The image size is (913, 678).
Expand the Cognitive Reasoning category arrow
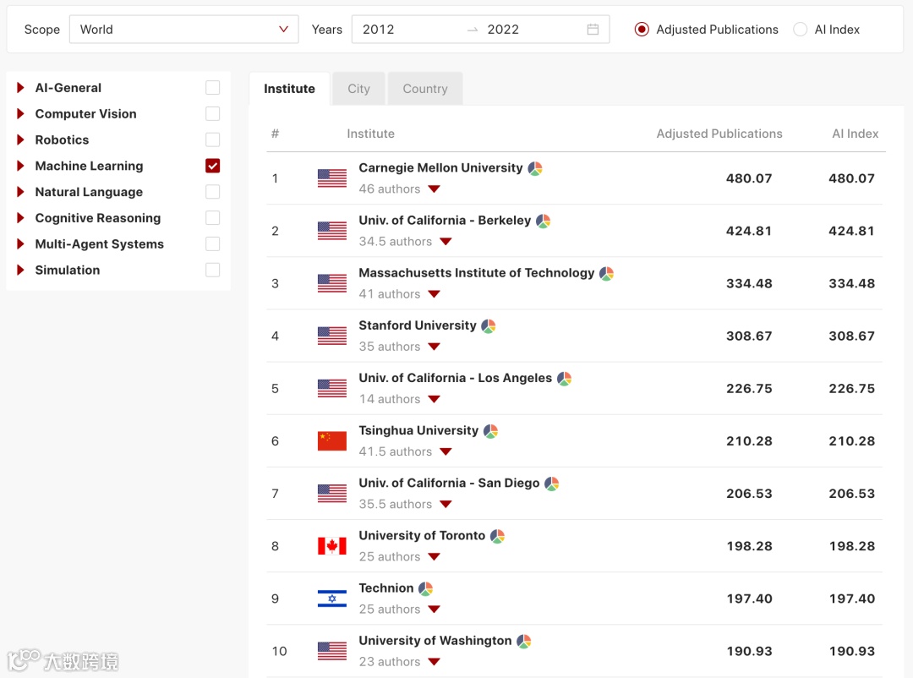[x=20, y=218]
